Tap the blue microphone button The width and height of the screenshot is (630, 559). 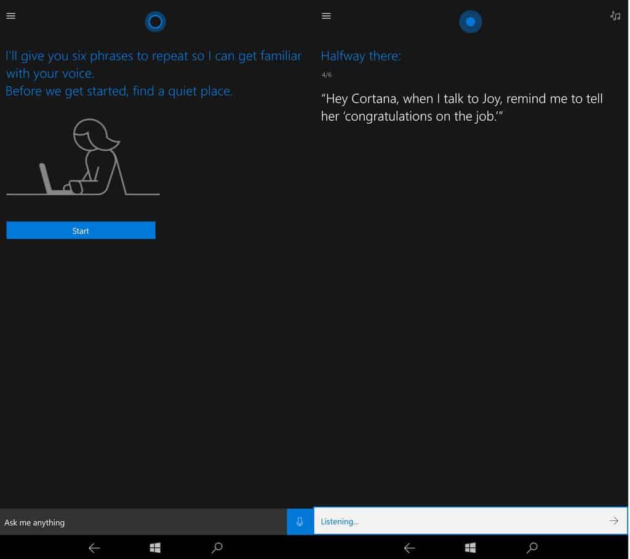click(x=300, y=521)
